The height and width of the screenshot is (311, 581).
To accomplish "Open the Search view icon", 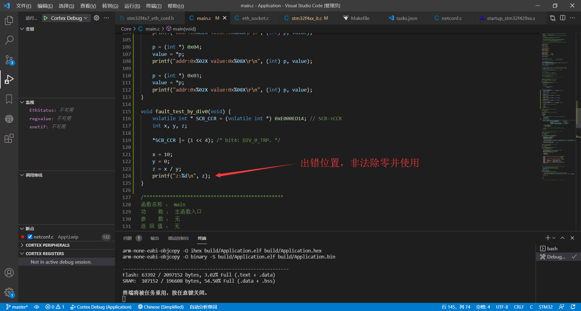I will (x=9, y=40).
